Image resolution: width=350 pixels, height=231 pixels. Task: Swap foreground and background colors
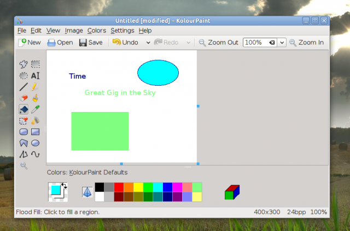click(x=64, y=186)
